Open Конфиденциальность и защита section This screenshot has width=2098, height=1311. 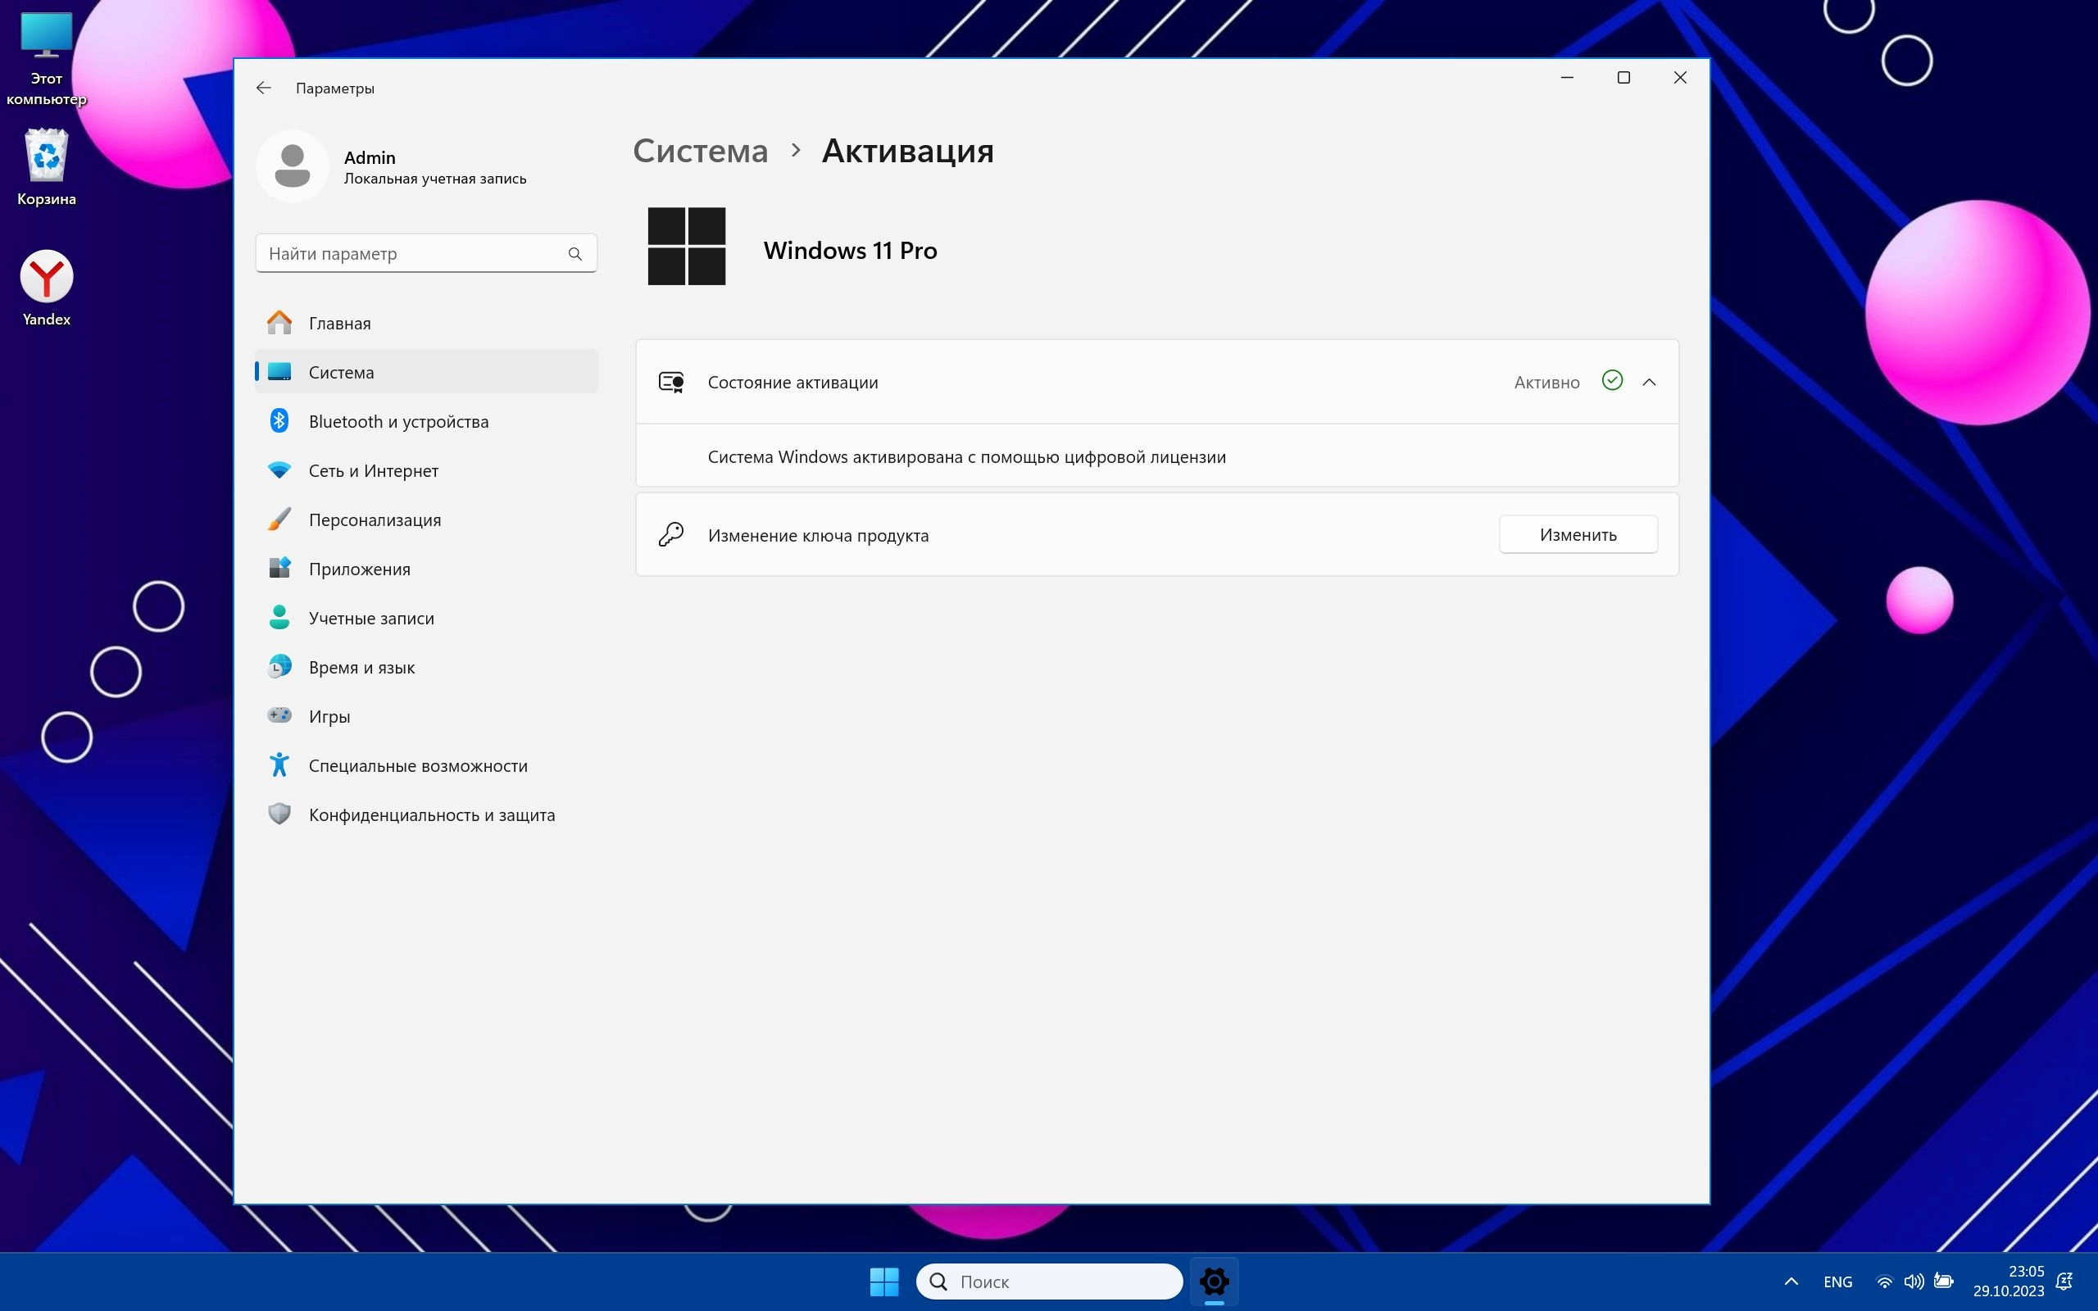click(x=431, y=815)
